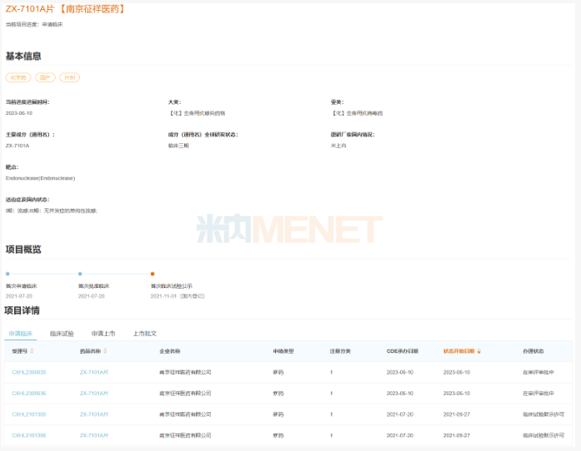
Task: Select the 首次批准临床 timeline dot
Action: click(x=80, y=274)
